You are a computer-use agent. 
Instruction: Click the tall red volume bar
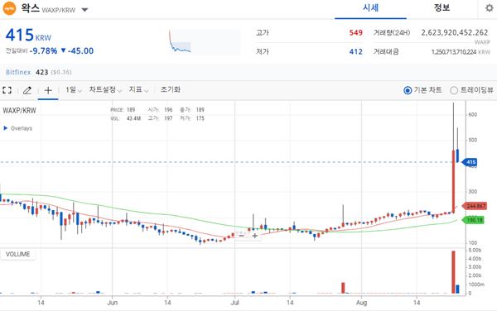click(453, 272)
